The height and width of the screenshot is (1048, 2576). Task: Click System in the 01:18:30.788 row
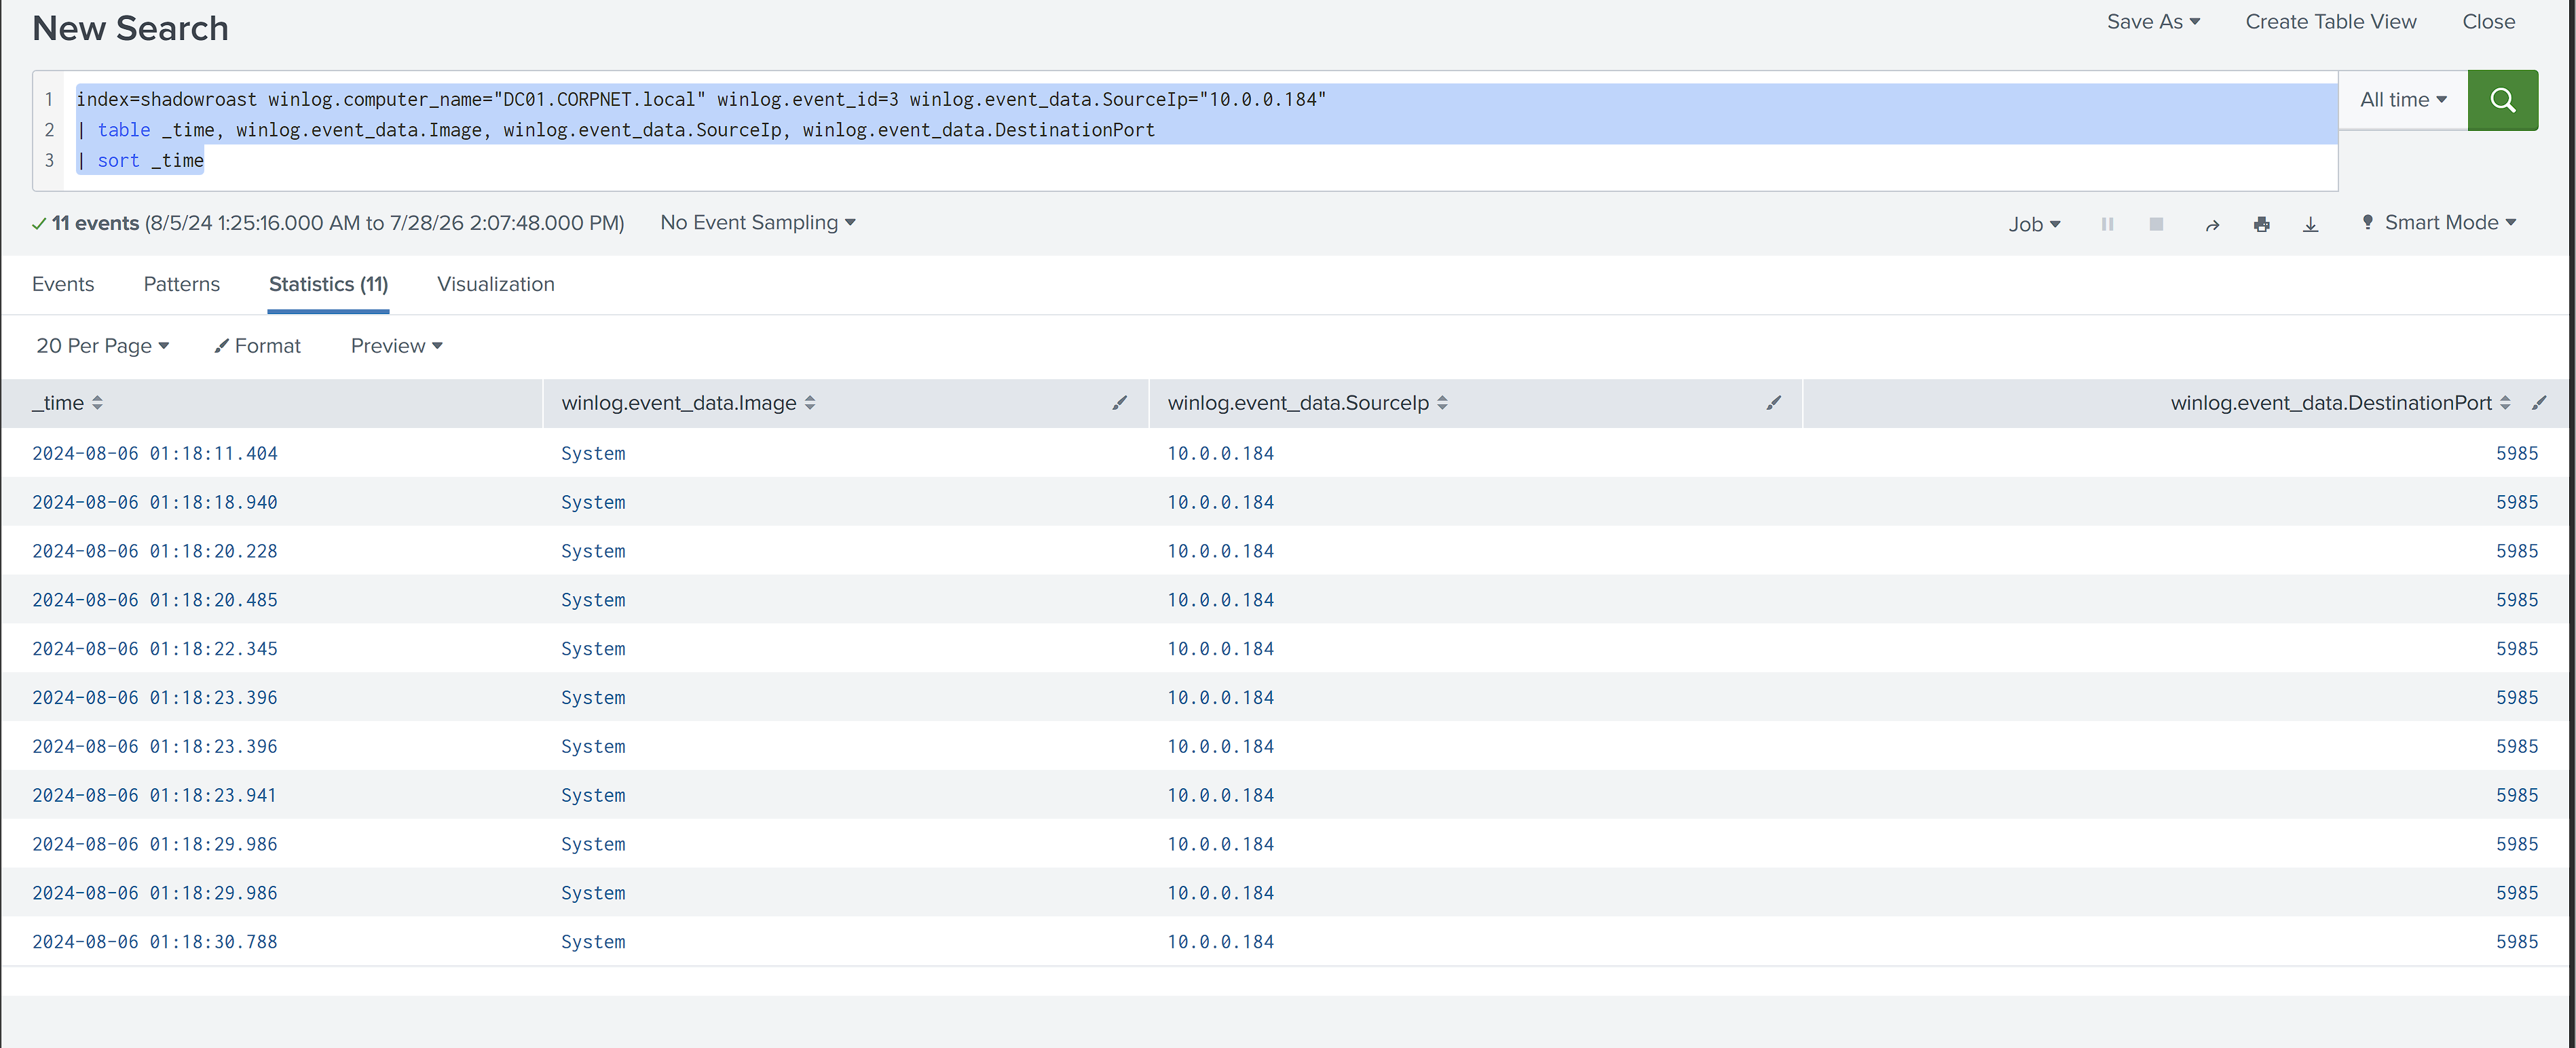click(593, 942)
